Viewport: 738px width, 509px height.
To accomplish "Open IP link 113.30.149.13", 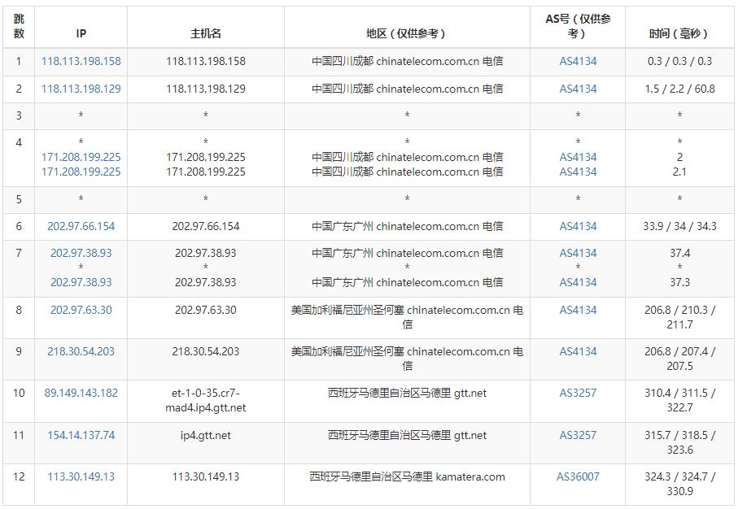I will tap(81, 476).
